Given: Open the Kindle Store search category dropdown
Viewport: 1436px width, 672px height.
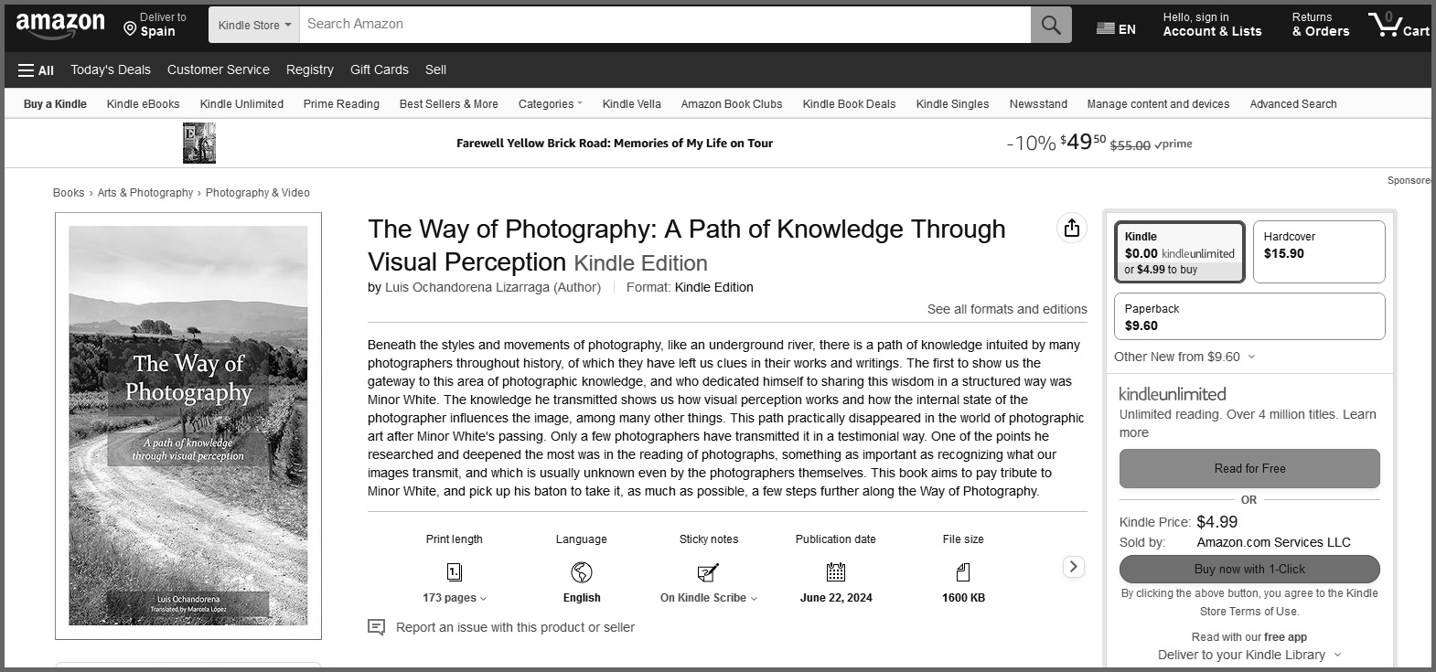Looking at the screenshot, I should (254, 25).
